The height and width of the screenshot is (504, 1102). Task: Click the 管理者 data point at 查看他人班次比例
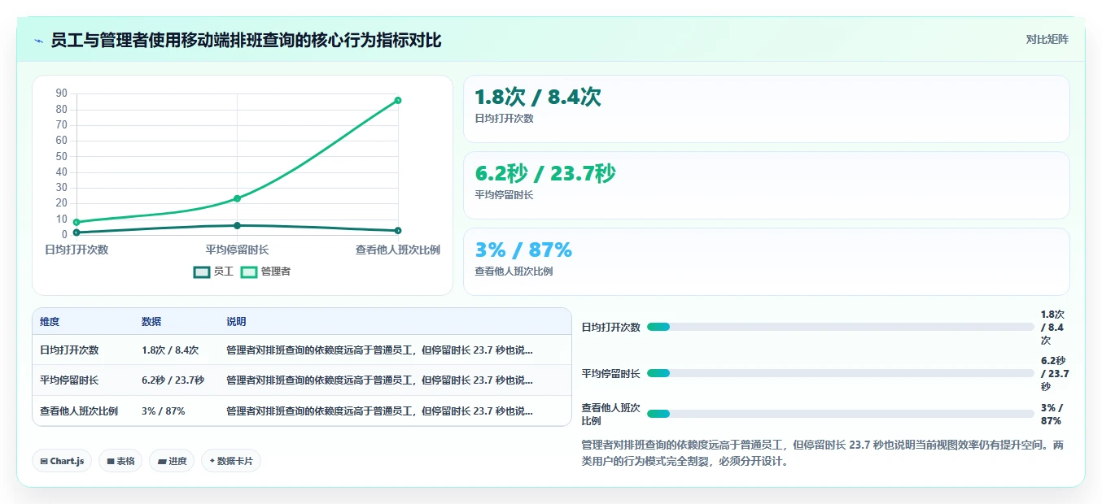click(x=398, y=100)
